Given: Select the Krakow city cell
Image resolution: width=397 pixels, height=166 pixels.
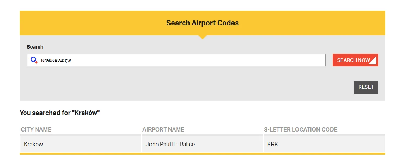Looking at the screenshot, I should click(x=33, y=144).
